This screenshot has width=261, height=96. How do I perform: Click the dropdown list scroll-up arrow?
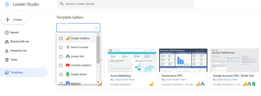click(98, 34)
